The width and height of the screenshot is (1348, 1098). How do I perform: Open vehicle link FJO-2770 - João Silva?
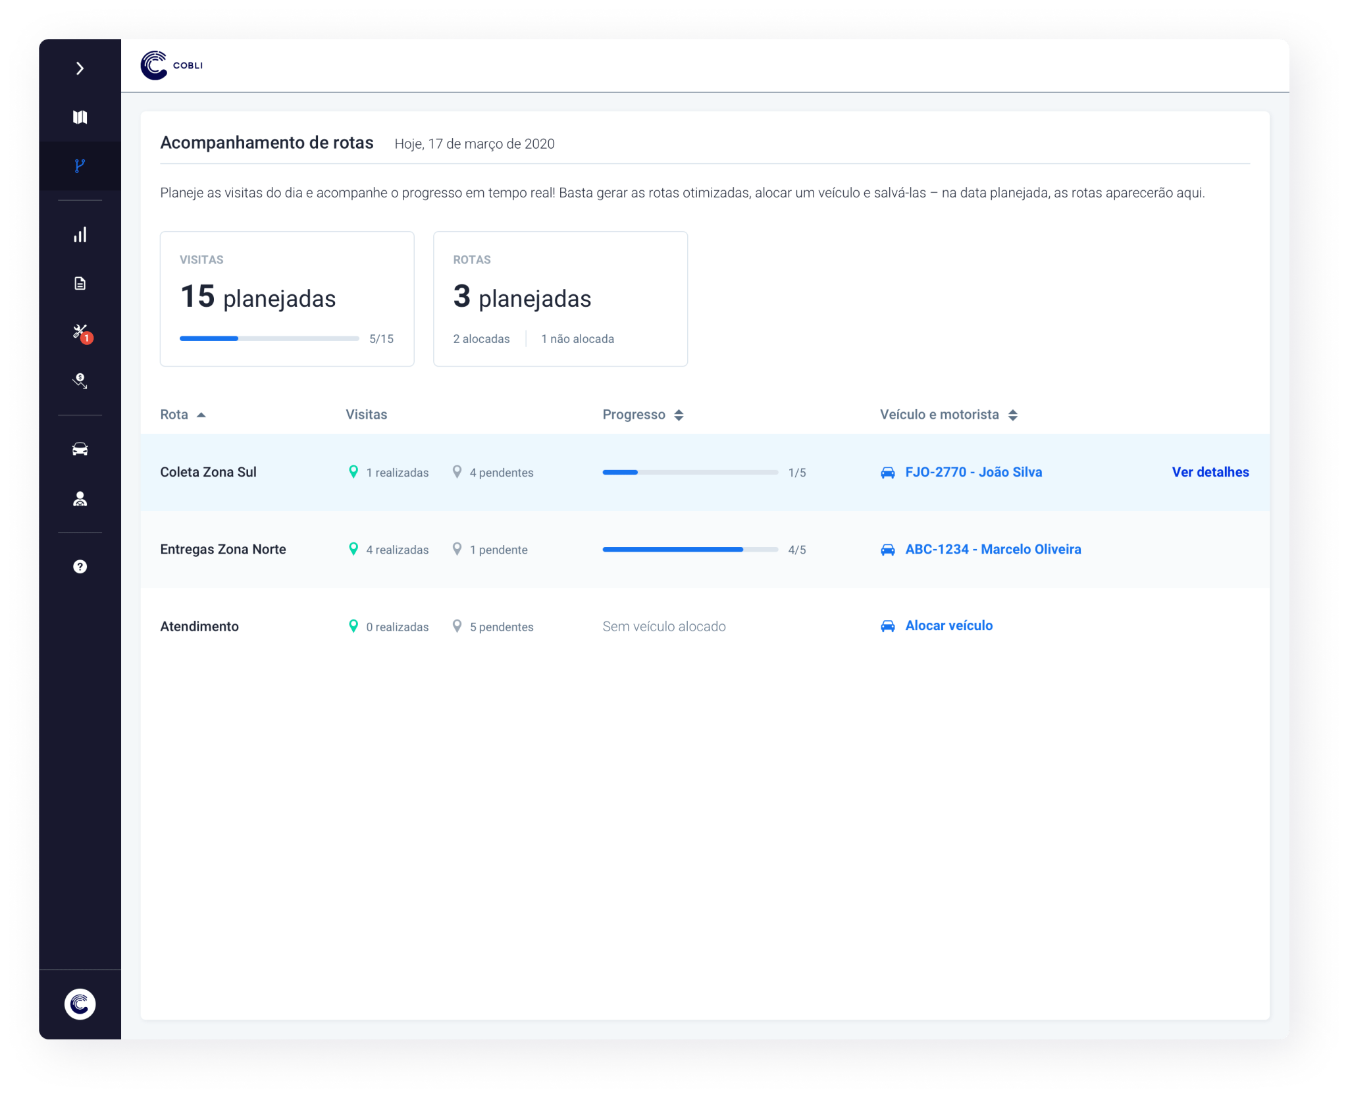click(x=973, y=472)
